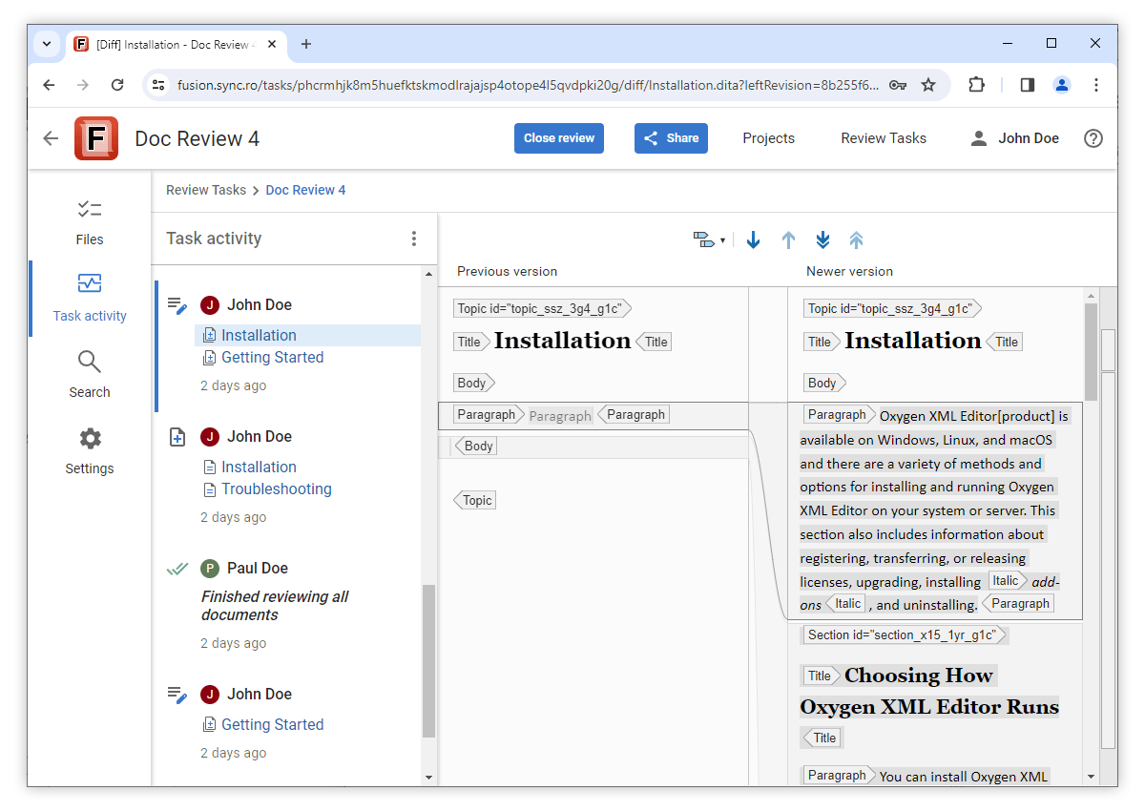This screenshot has height=811, width=1145.
Task: Click Topic id tag in Previous version
Action: pos(540,308)
